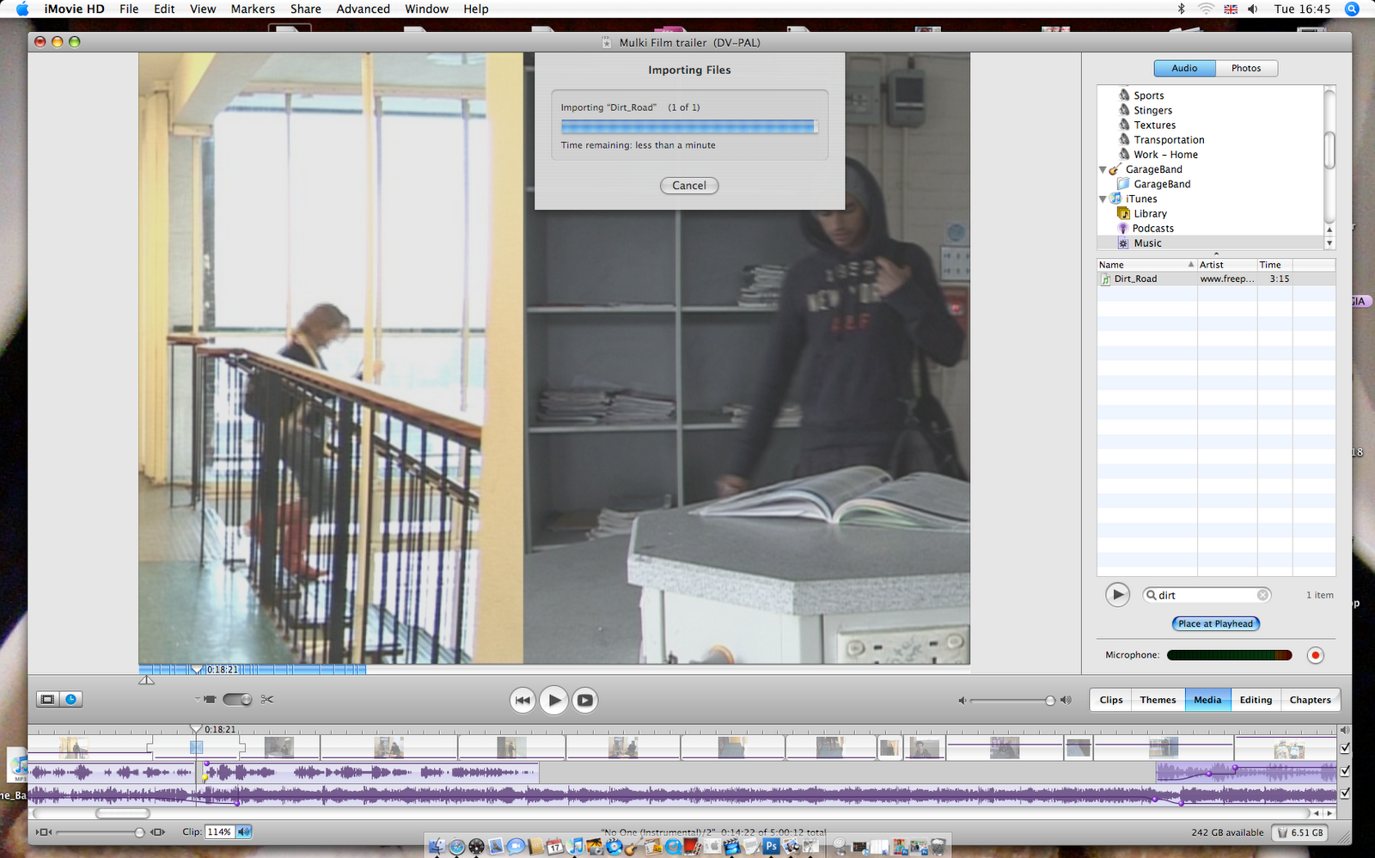Click the scrubber bar playhead at 0:18:21
Viewport: 1375px width, 858px height.
[197, 669]
